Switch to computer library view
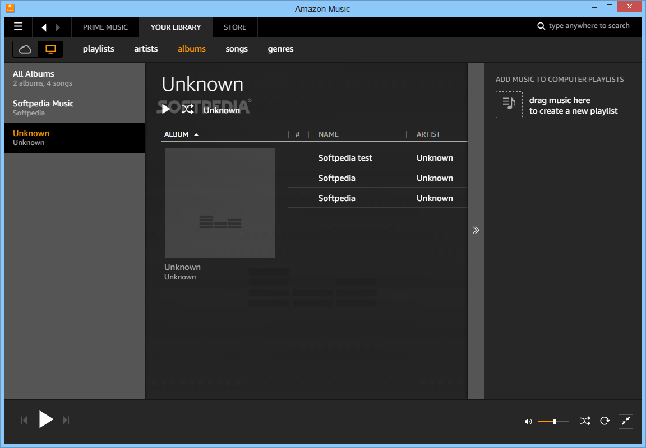Viewport: 646px width, 448px height. click(x=50, y=49)
